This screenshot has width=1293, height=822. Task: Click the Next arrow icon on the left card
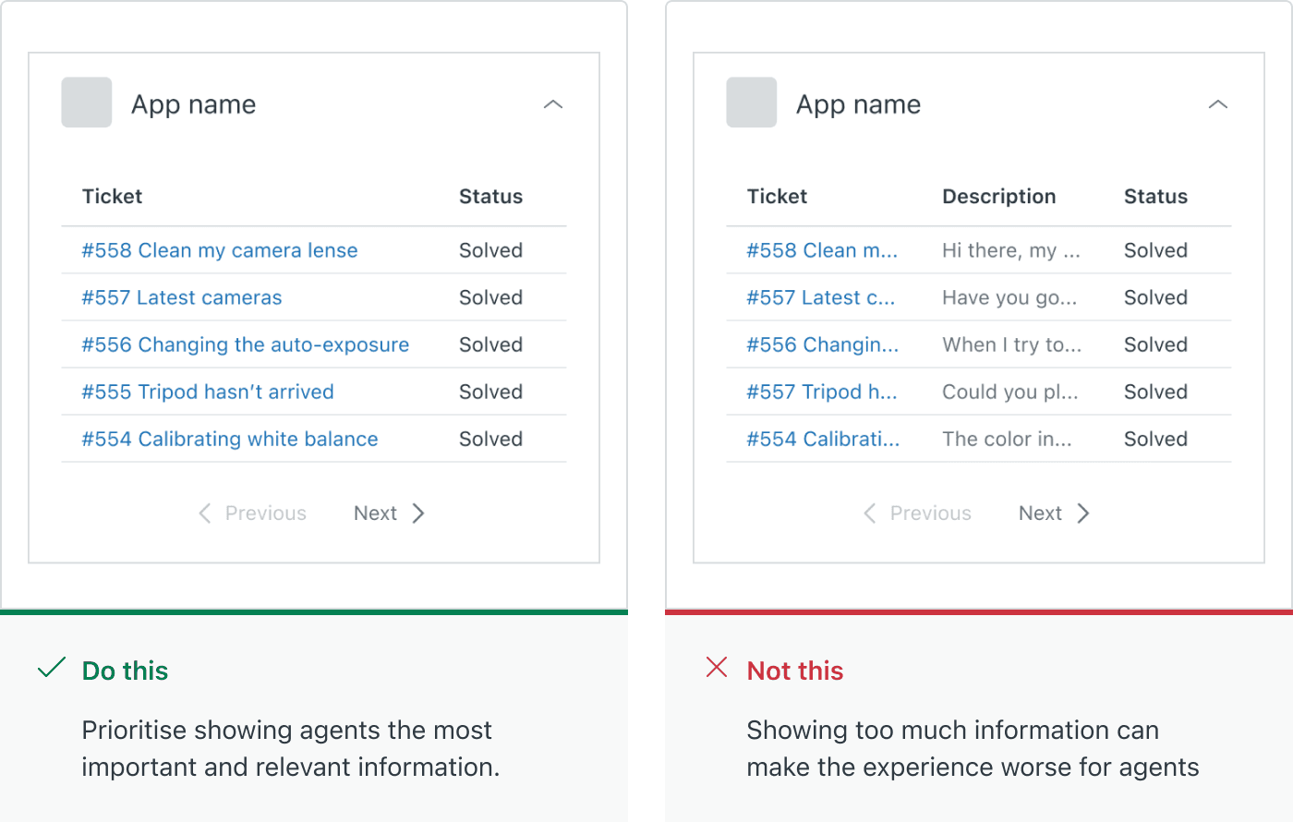click(418, 513)
